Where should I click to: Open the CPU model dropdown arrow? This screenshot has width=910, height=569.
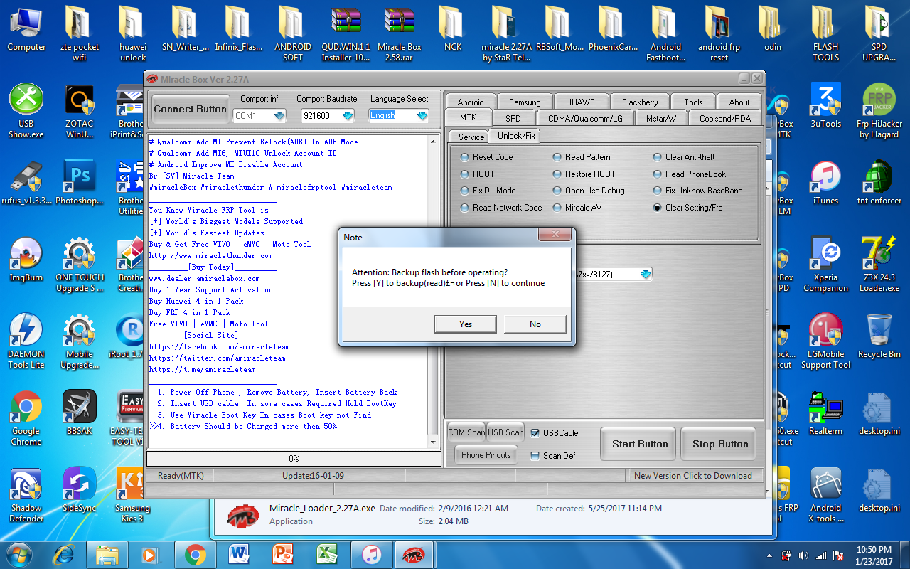645,274
